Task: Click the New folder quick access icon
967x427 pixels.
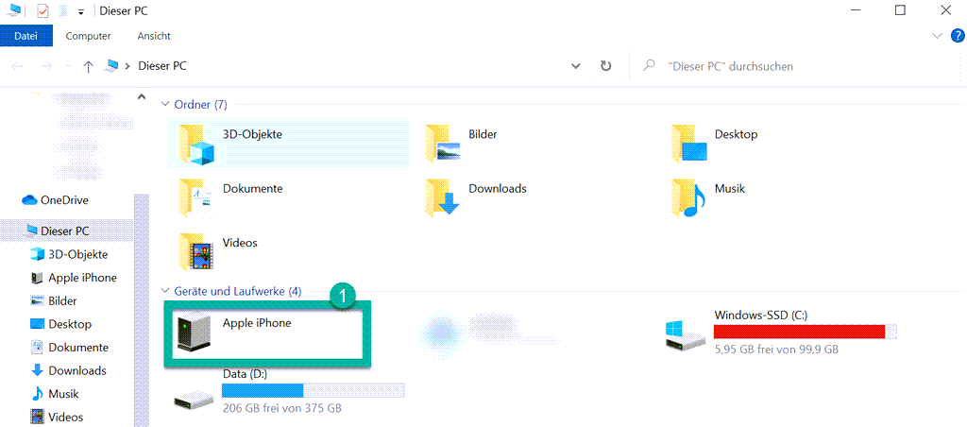Action: [x=62, y=11]
